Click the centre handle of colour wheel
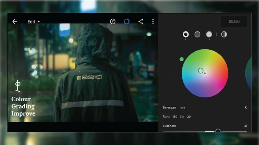 [201, 71]
